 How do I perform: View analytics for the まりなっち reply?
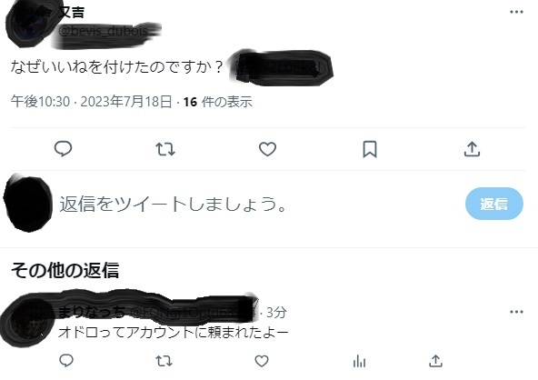(359, 361)
